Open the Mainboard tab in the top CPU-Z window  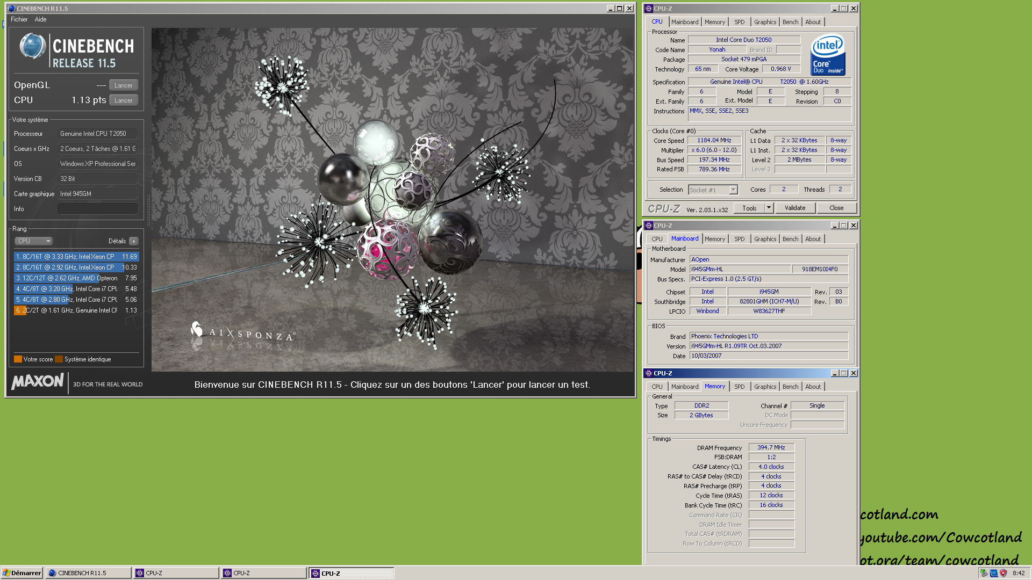click(x=685, y=22)
